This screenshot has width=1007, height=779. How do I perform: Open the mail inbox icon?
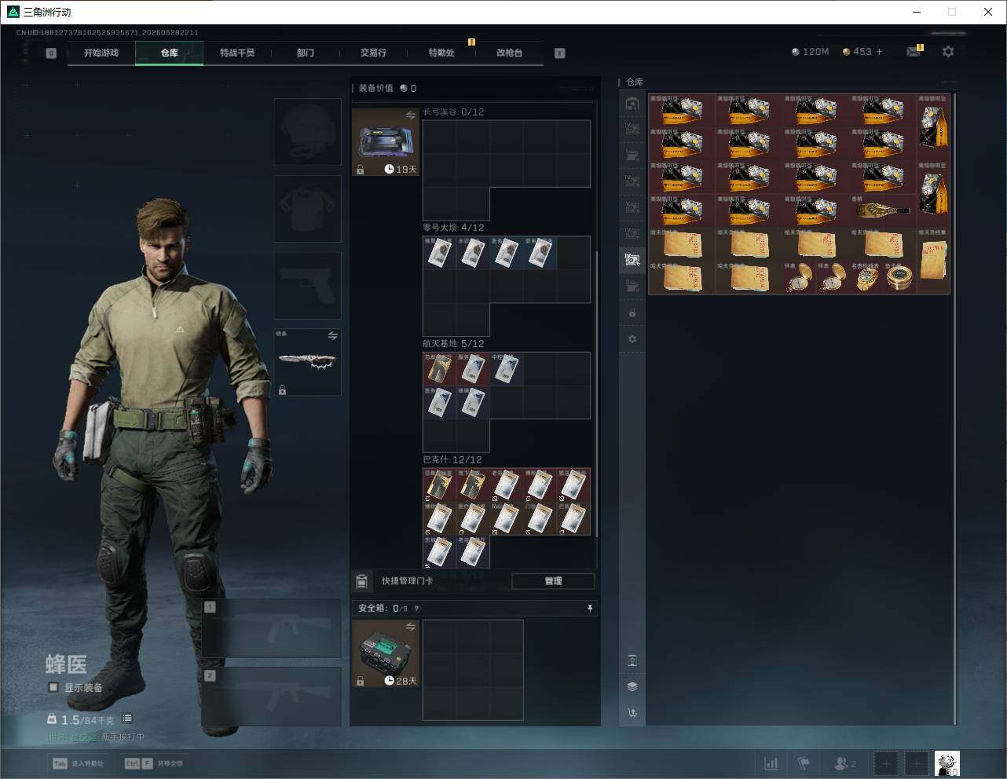point(913,52)
